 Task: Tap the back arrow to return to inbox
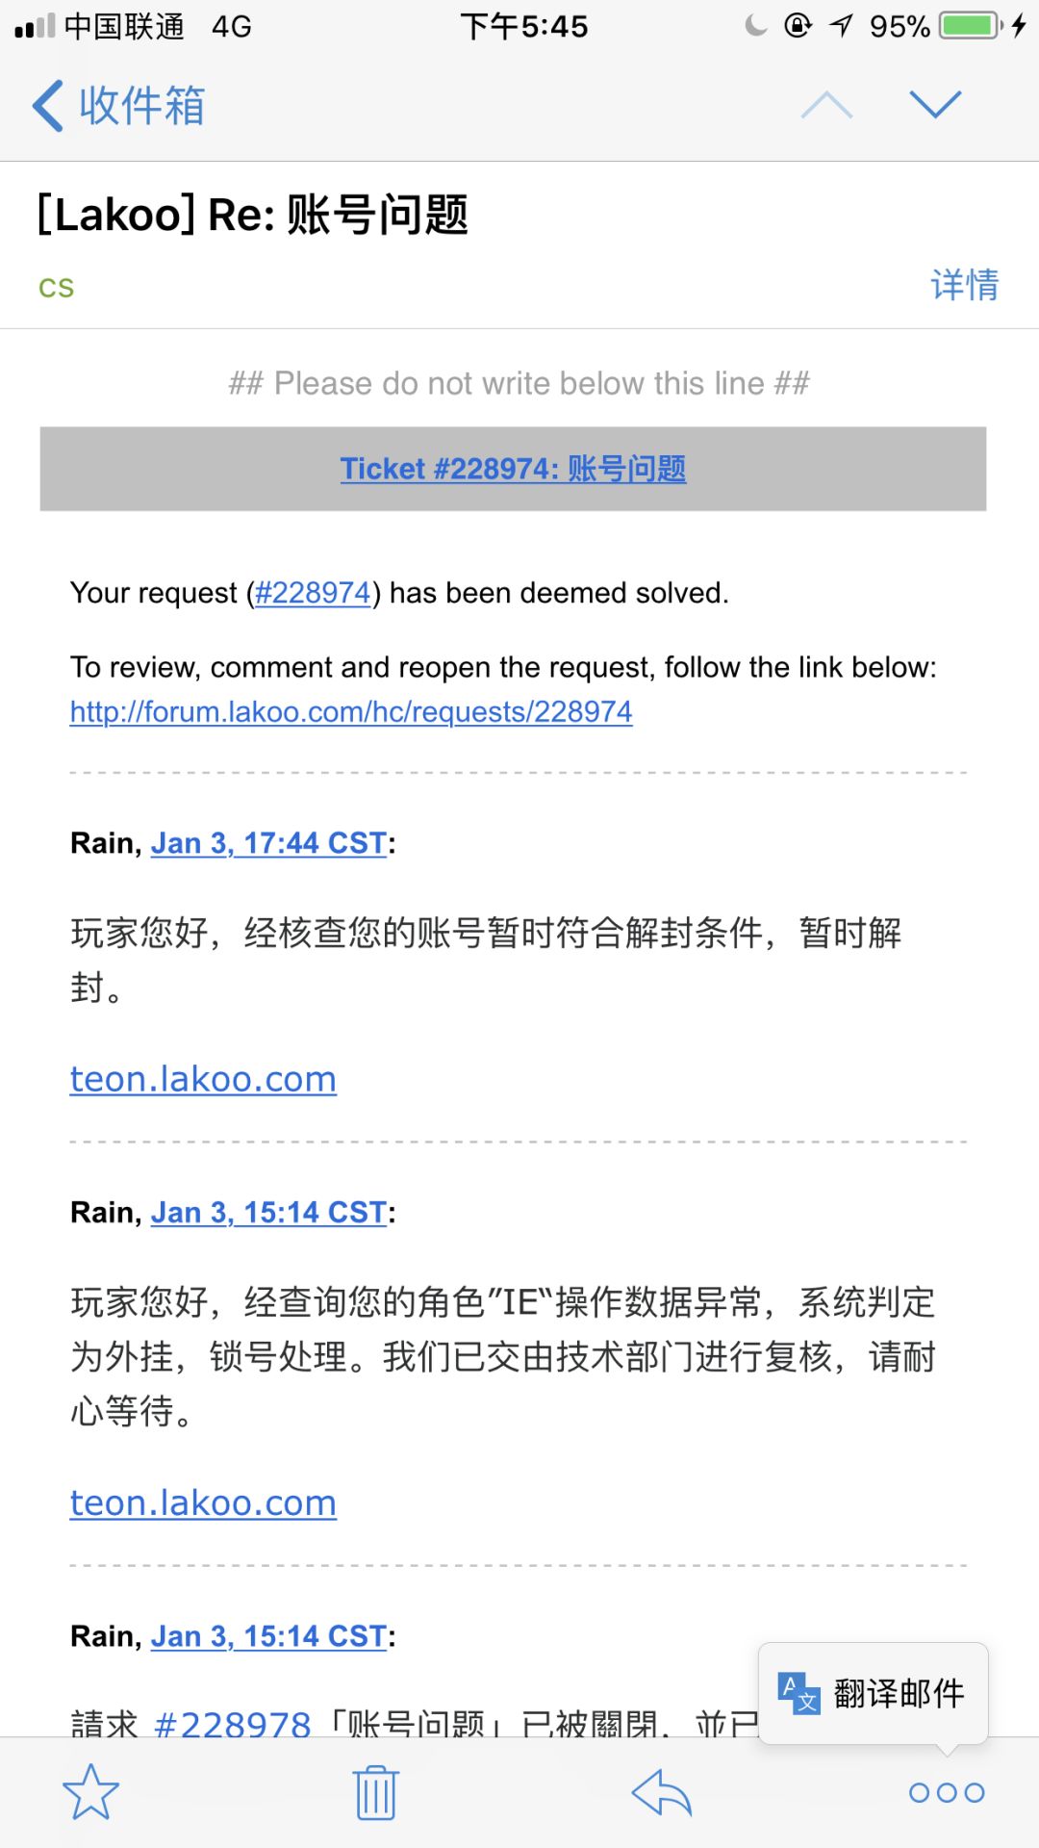tap(48, 106)
